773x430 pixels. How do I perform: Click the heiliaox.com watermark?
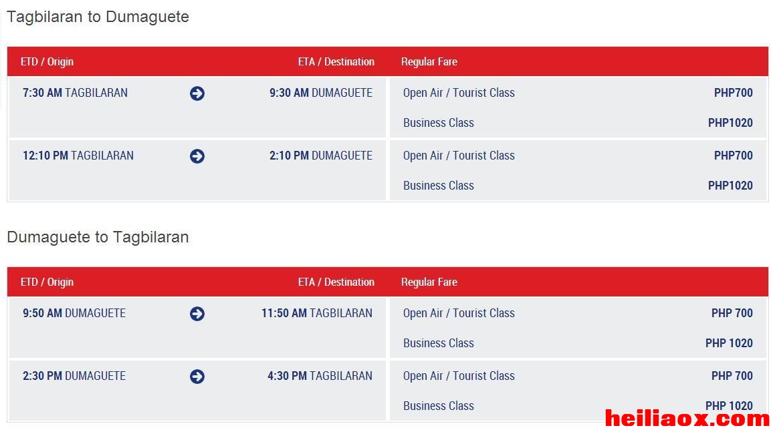point(687,419)
